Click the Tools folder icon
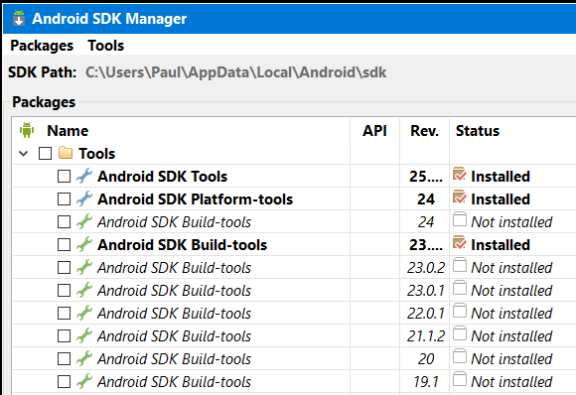 click(x=66, y=153)
